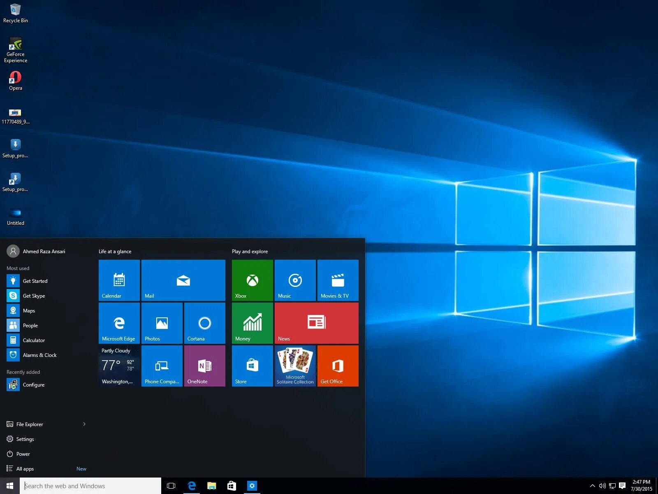Viewport: 658px width, 494px height.
Task: Open the Mail tile
Action: [x=183, y=280]
